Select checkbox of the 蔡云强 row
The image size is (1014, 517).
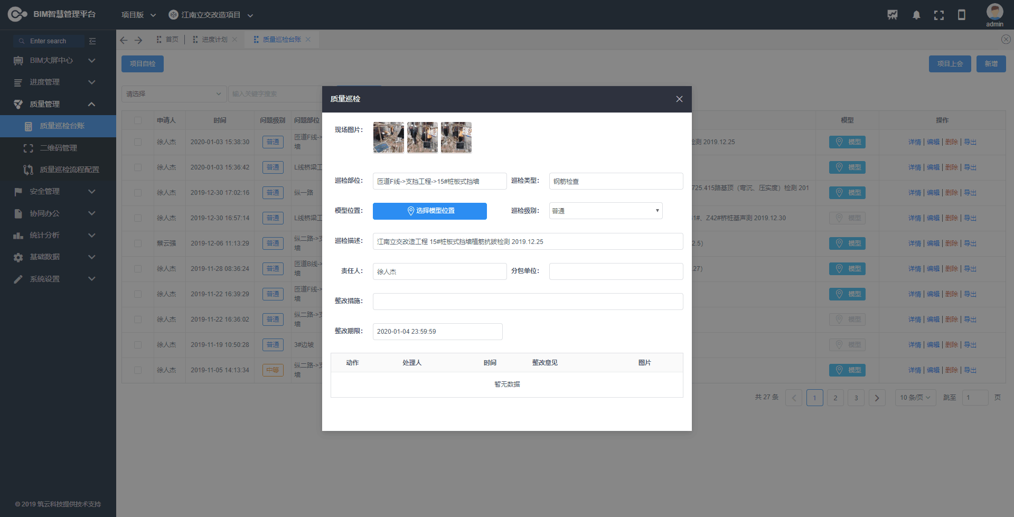[138, 243]
